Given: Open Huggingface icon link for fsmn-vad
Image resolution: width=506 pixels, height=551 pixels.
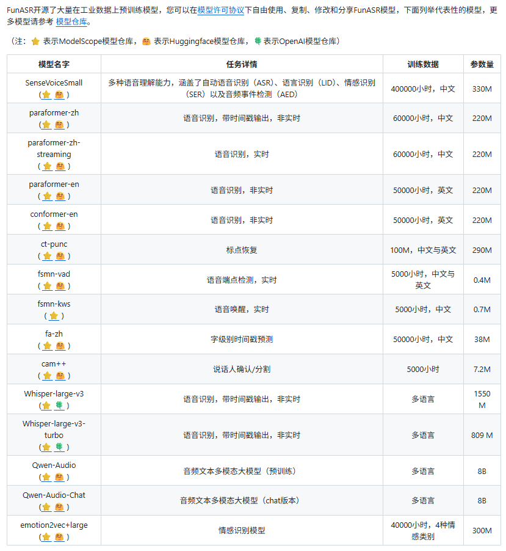Looking at the screenshot, I should [60, 286].
